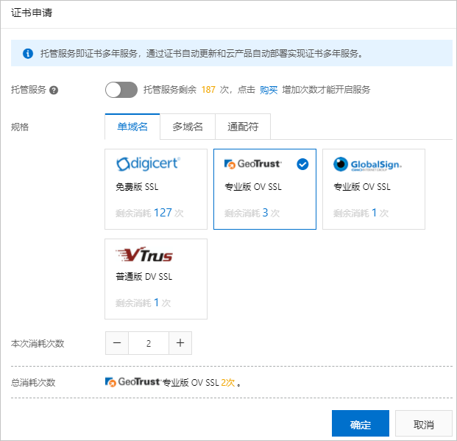Toggle the 托管服务 switch on
The width and height of the screenshot is (457, 441).
tap(121, 90)
